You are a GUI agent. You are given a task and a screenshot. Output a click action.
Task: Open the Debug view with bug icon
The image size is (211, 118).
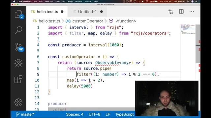[x=18, y=63]
